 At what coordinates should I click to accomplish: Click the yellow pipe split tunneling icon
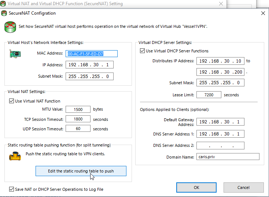tap(15, 156)
